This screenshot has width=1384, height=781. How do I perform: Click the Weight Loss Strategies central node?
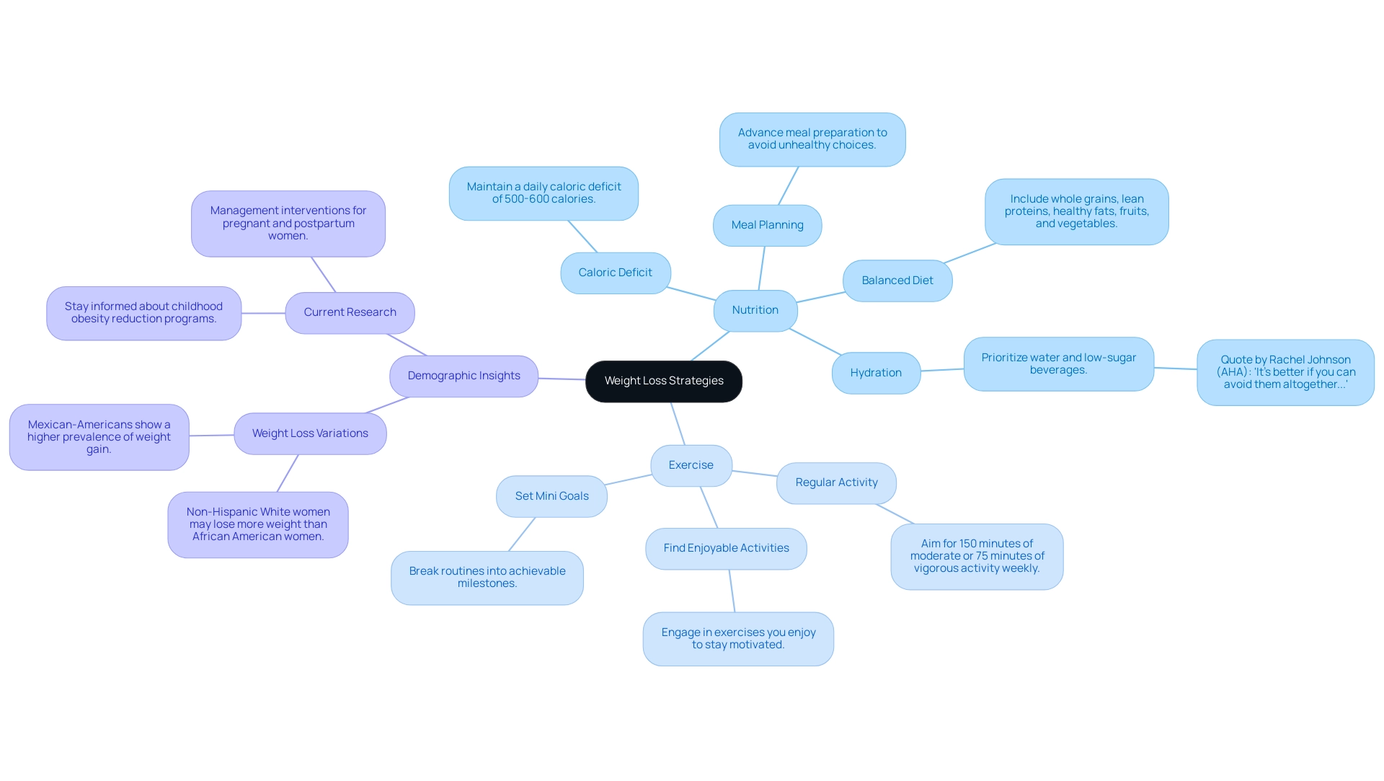click(x=663, y=381)
